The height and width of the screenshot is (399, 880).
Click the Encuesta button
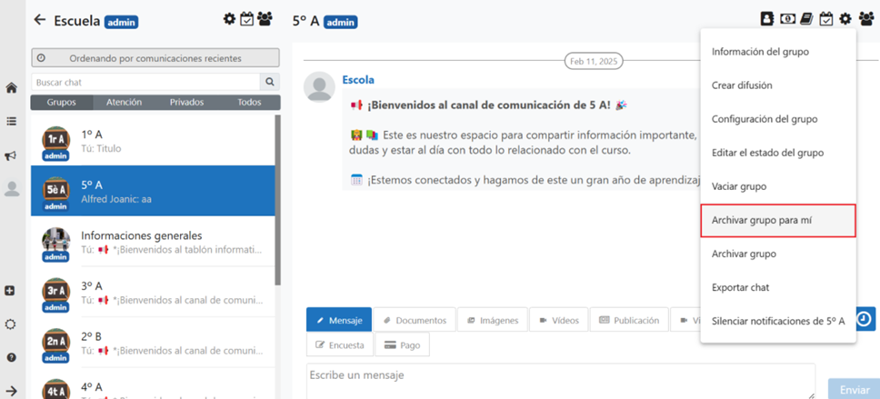coord(339,345)
